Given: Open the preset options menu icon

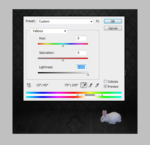Looking at the screenshot, I should pyautogui.click(x=98, y=21).
